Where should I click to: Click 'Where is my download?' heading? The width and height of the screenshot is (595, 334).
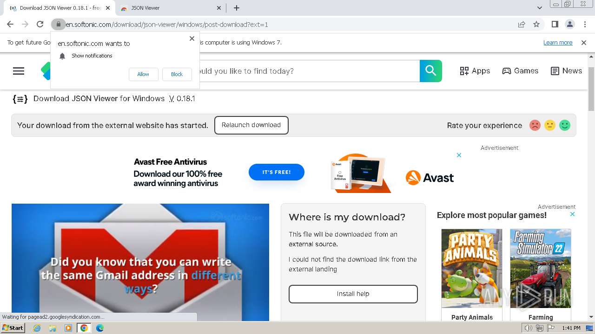coord(347,217)
